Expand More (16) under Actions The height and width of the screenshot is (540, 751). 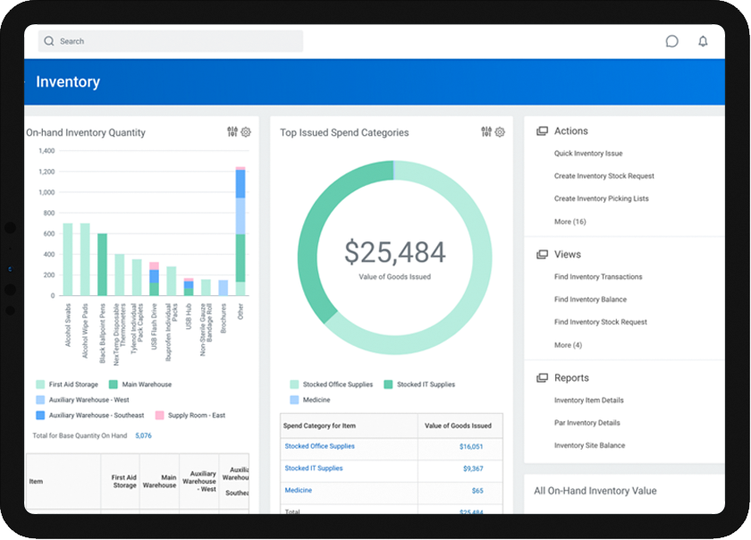click(x=570, y=222)
